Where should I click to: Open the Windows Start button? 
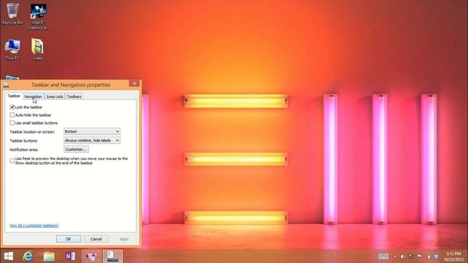9,256
